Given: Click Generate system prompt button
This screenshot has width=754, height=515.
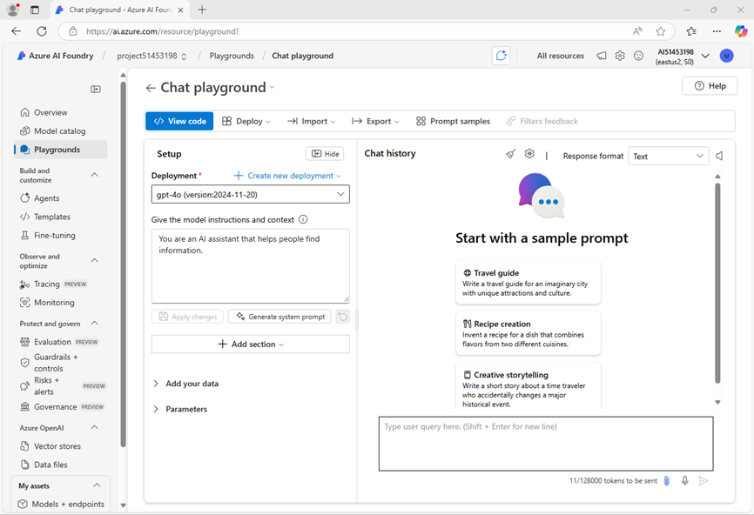Looking at the screenshot, I should tap(279, 317).
